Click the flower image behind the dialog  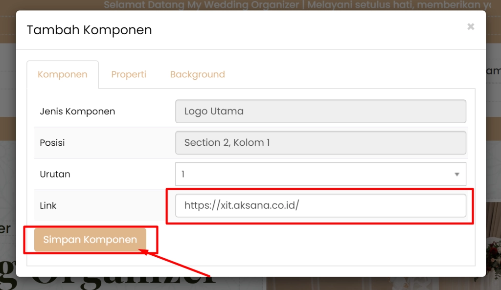[x=493, y=254]
